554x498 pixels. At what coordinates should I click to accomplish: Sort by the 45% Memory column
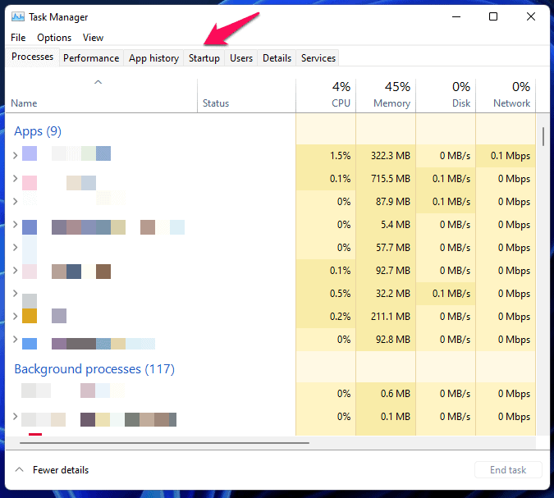click(386, 95)
